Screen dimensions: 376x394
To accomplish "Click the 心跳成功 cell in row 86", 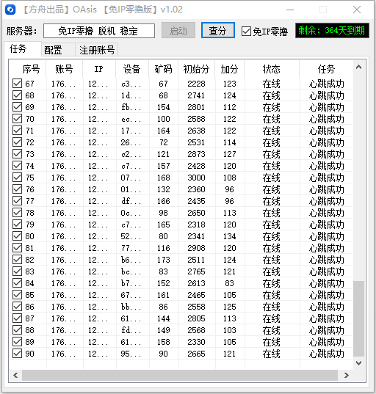I will 326,307.
